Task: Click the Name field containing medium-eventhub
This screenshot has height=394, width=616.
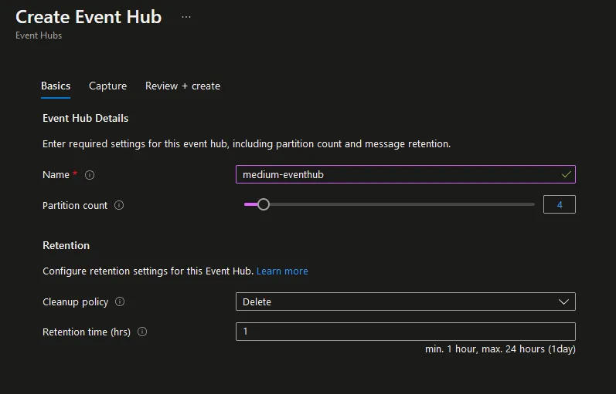Action: point(406,174)
